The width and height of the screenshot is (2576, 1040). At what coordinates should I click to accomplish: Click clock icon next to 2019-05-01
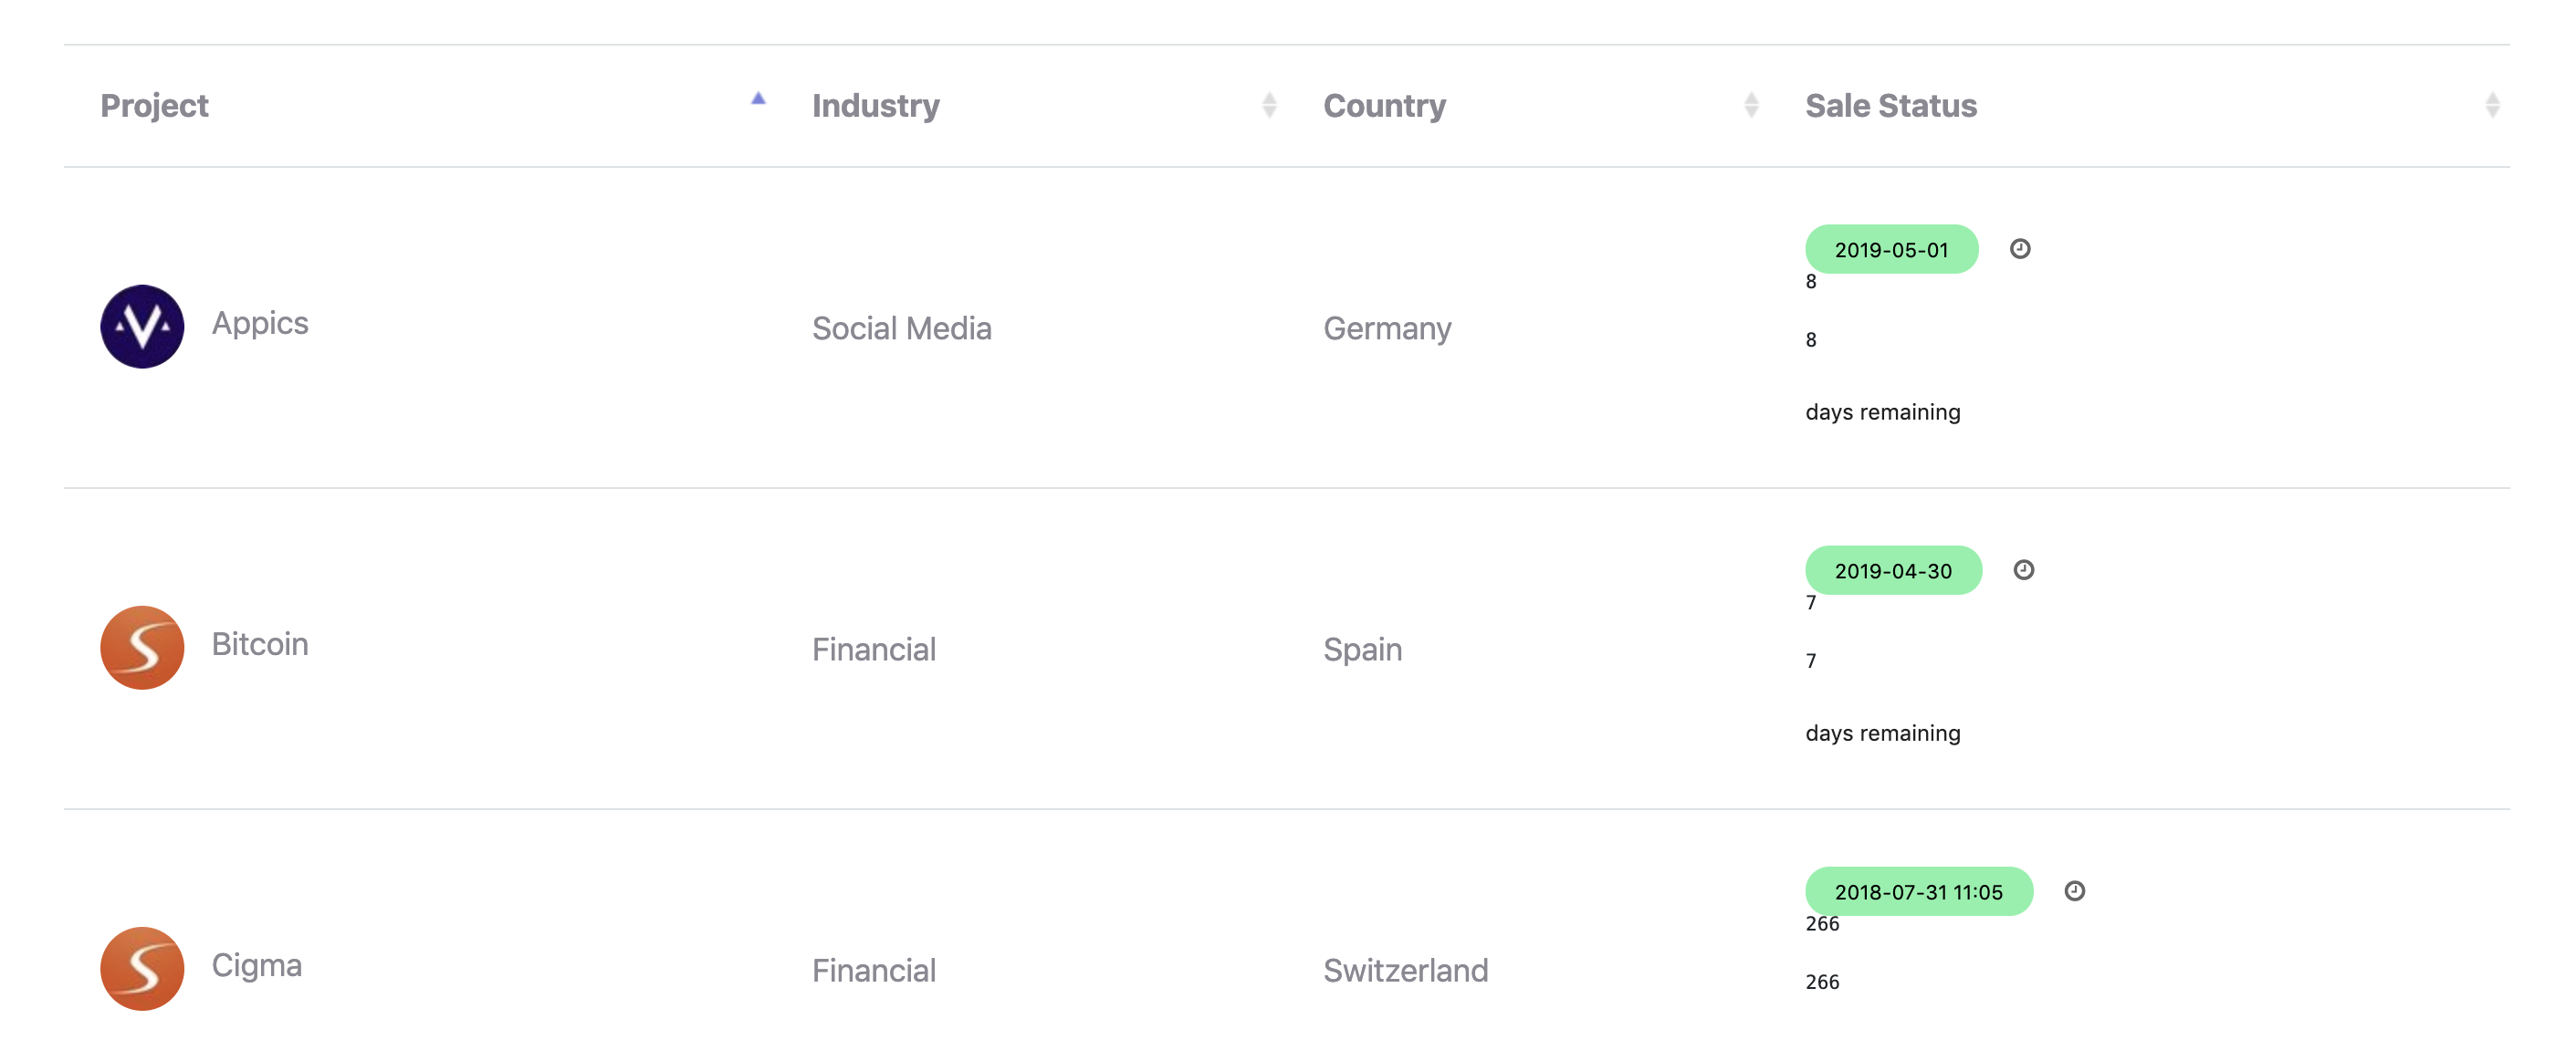click(2020, 249)
